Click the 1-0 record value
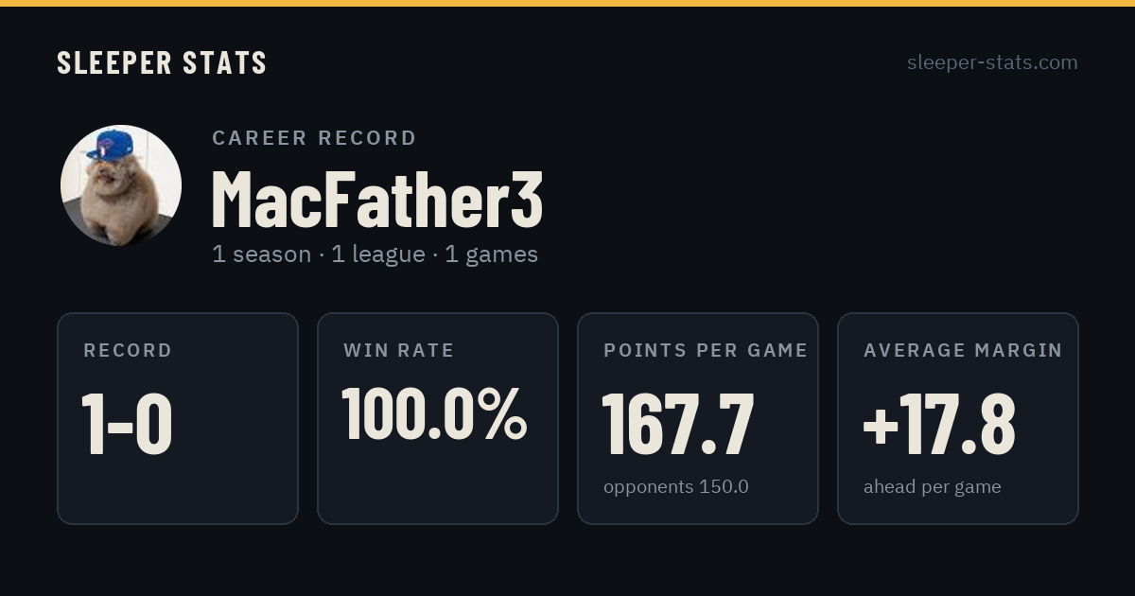Screen dimensions: 1135x596 tap(128, 424)
